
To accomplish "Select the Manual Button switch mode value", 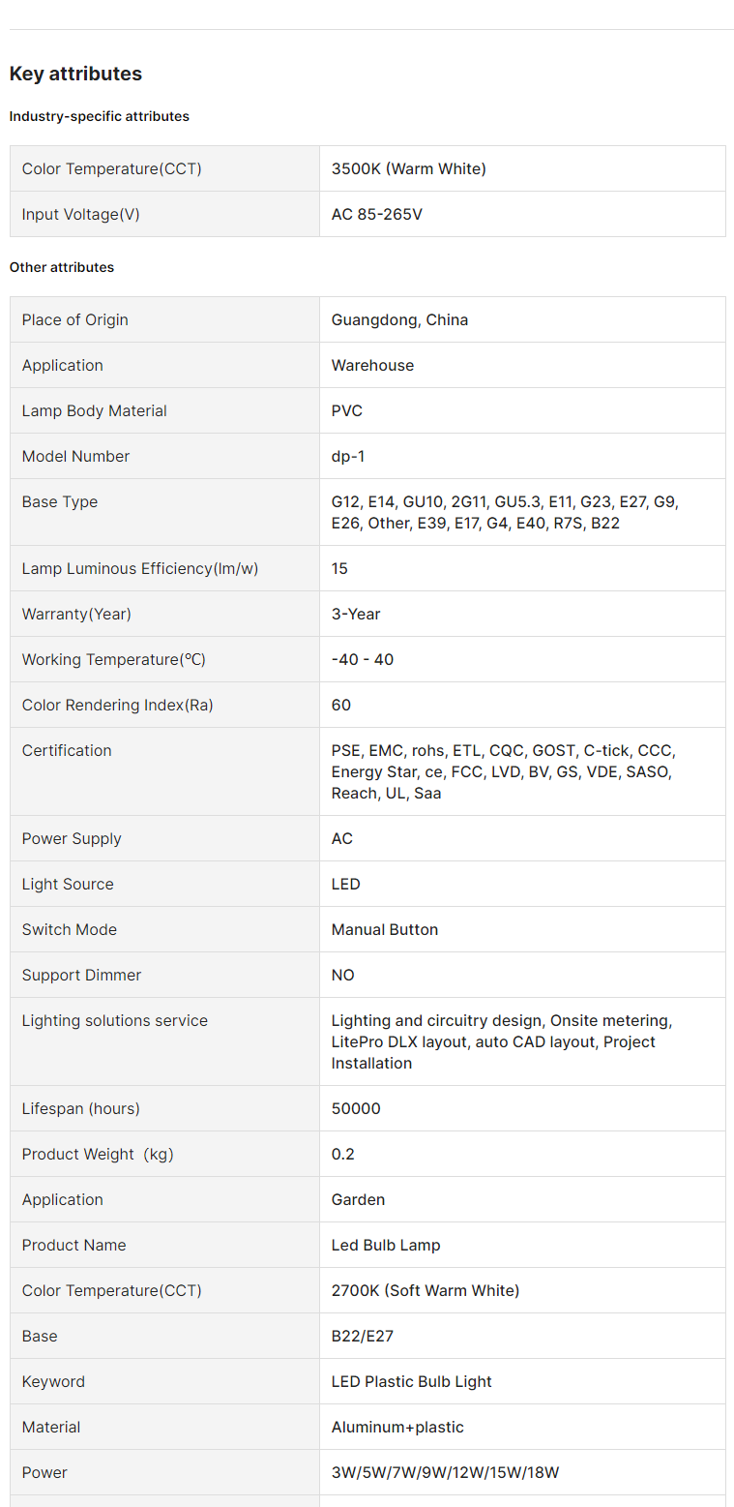I will coord(384,929).
